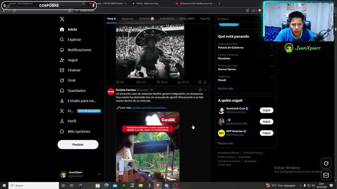
Task: Open the floating messages button
Action: point(326,175)
